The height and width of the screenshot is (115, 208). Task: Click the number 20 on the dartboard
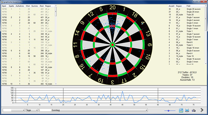click(112, 8)
